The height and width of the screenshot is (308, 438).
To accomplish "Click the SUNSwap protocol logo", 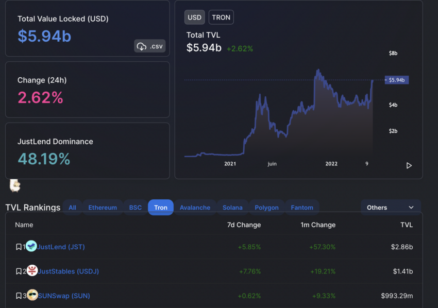I will [32, 295].
